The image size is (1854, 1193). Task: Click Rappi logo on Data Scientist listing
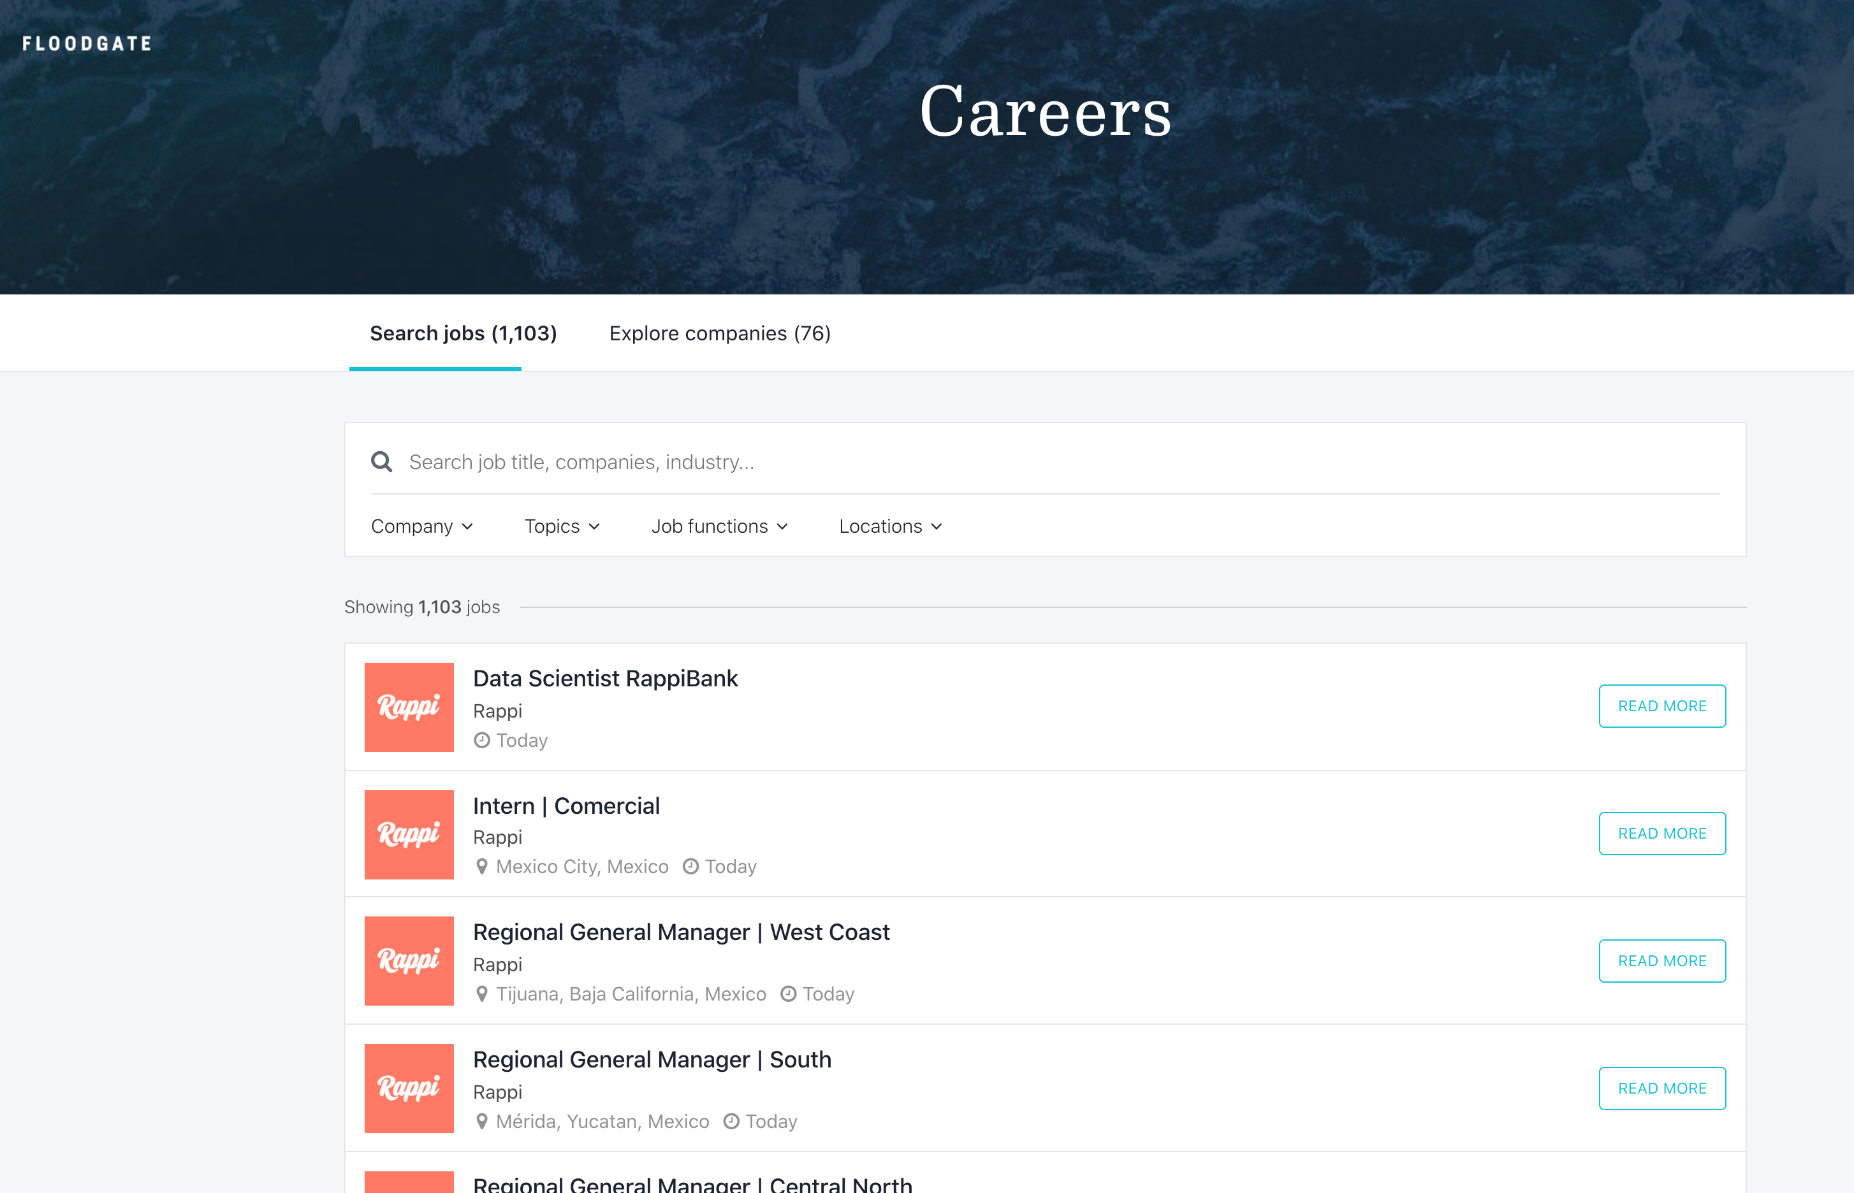coord(409,707)
